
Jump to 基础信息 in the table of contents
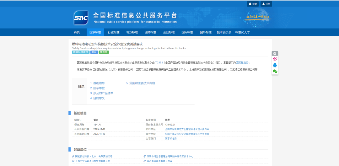(99, 83)
